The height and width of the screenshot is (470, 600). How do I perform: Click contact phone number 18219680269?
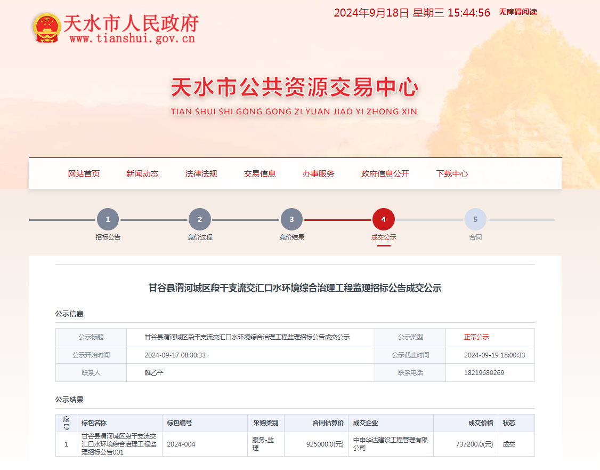(x=484, y=373)
